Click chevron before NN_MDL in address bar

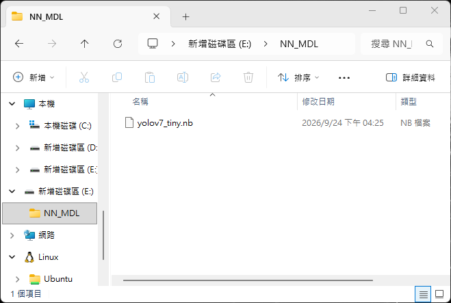pos(266,44)
